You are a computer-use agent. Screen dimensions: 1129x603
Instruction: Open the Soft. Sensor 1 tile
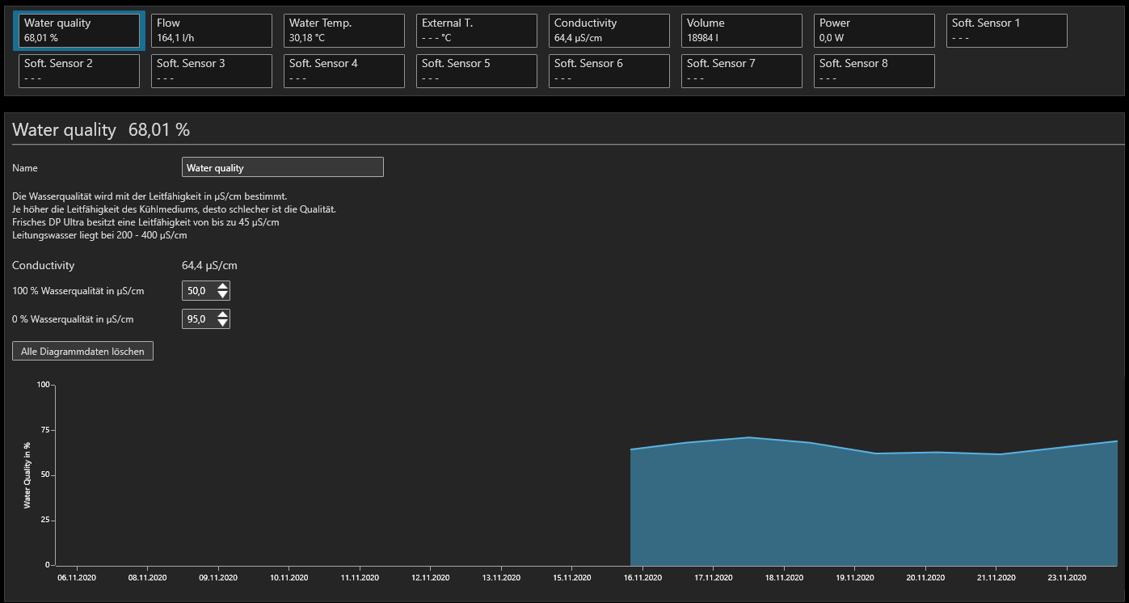coord(1007,31)
